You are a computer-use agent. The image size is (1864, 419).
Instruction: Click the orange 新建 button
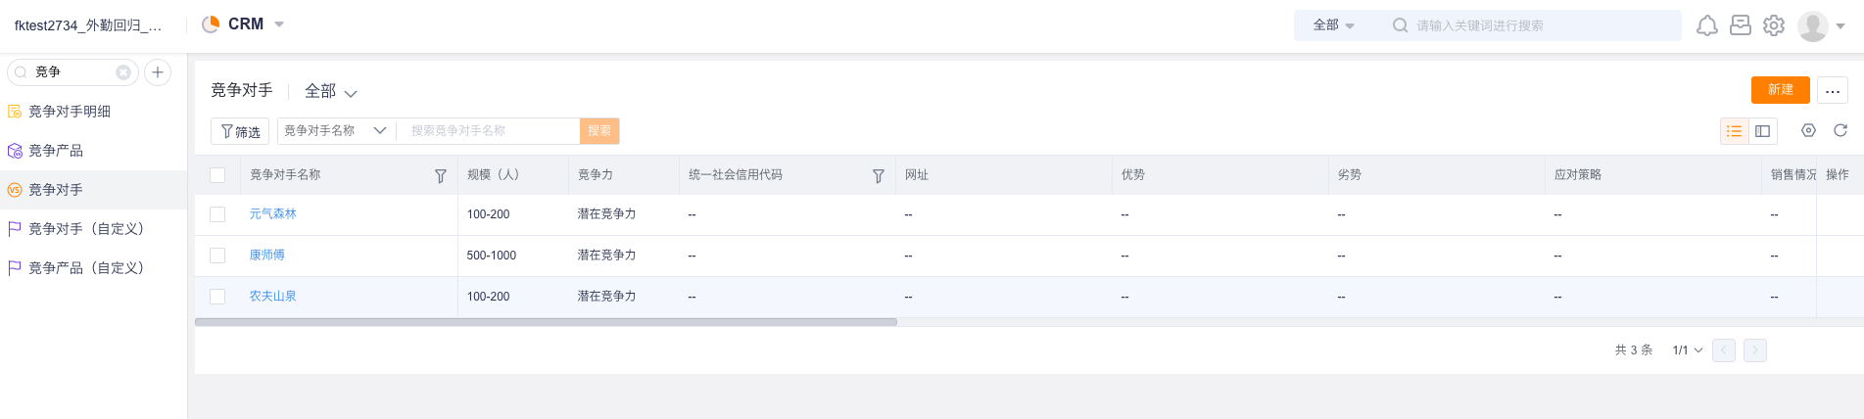pyautogui.click(x=1781, y=90)
